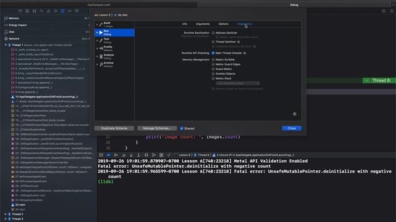Viewport: 396px width, 222px height.
Task: Open the Environment Overrides icon
Action: tap(161, 155)
